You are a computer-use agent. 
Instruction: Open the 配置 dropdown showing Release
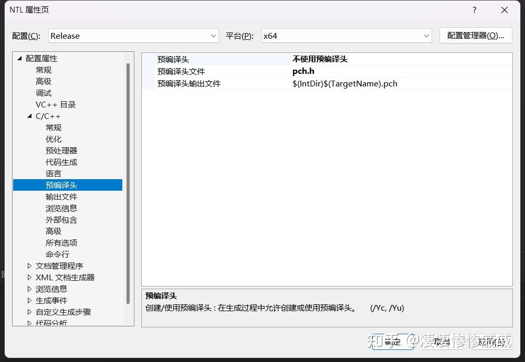coord(214,36)
